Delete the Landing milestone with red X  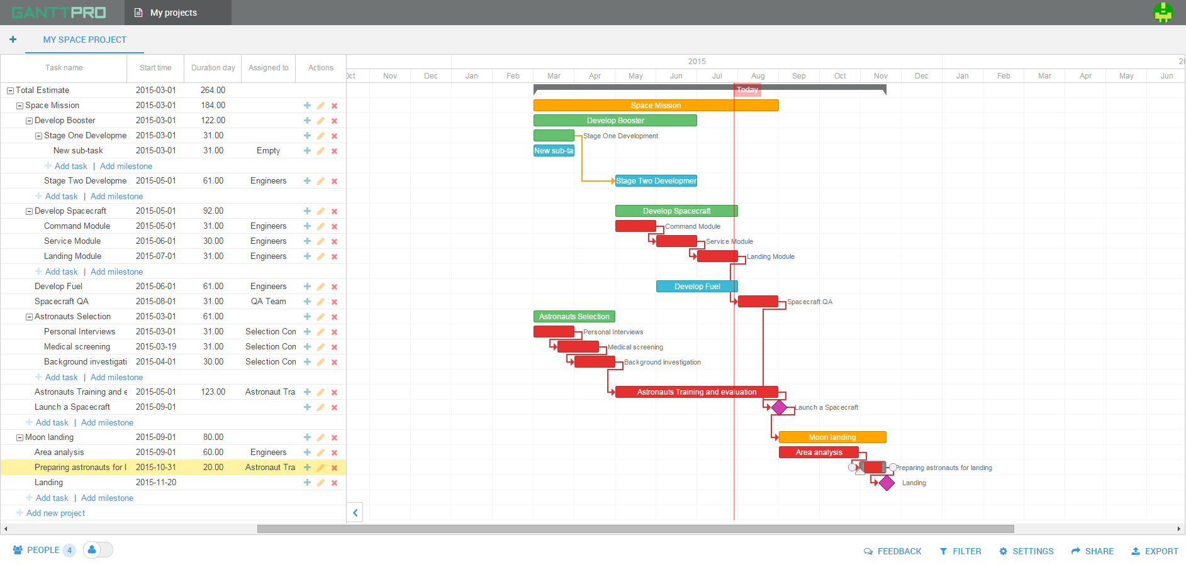coord(334,483)
